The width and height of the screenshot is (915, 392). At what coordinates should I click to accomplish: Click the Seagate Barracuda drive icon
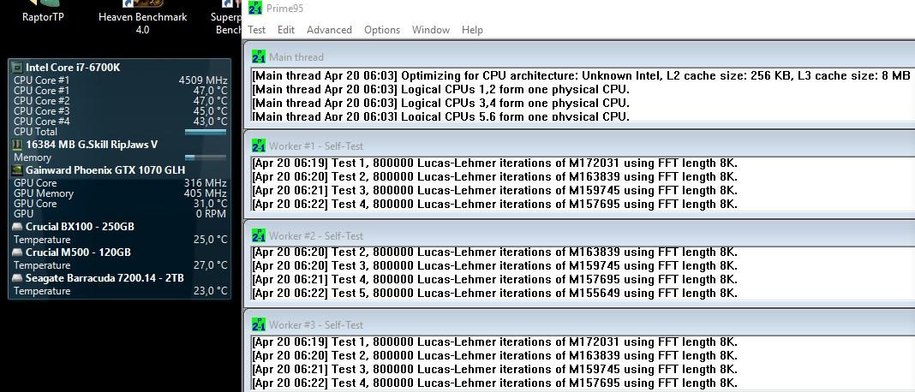tap(17, 277)
